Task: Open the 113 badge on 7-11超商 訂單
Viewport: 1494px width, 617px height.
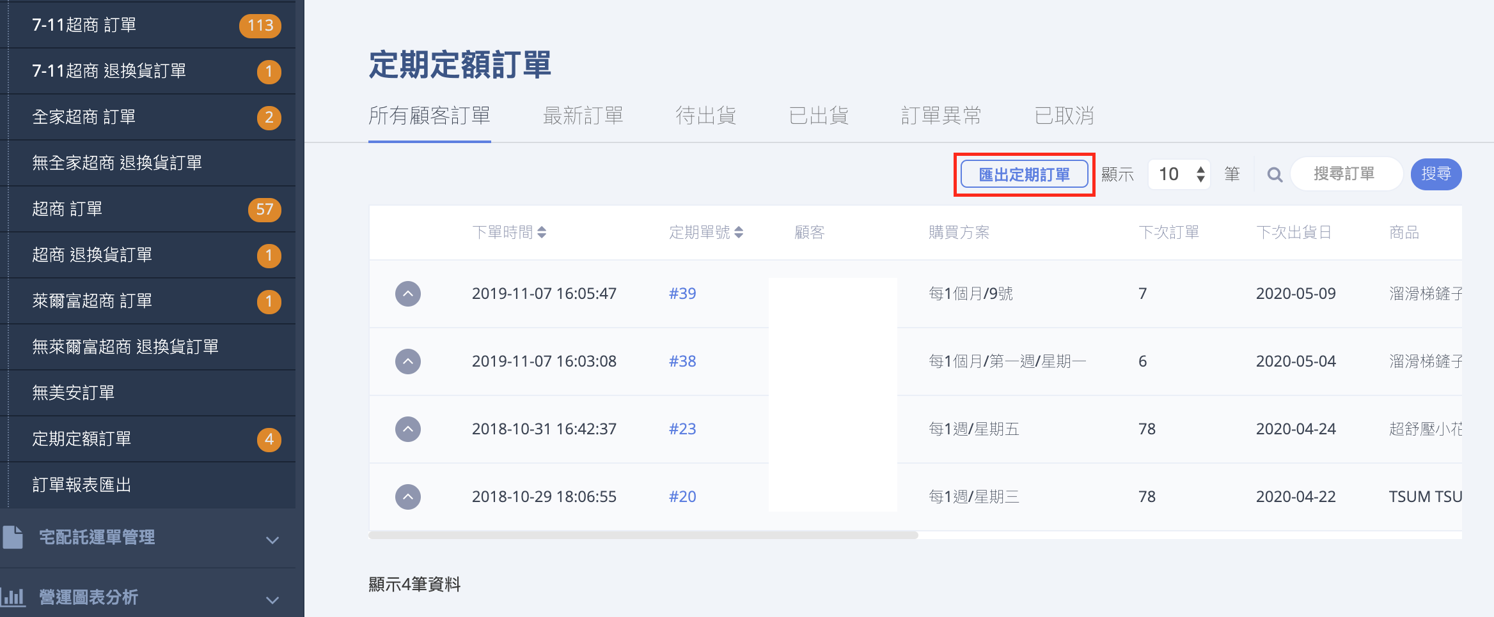Action: click(260, 26)
